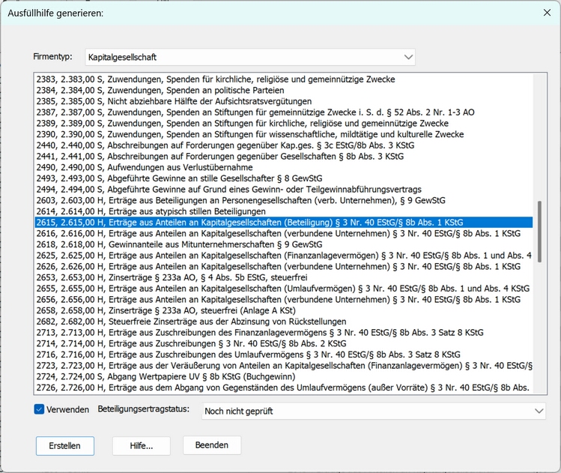Select entry 2385 Aufsichtsratsvergütungen

pyautogui.click(x=284, y=101)
